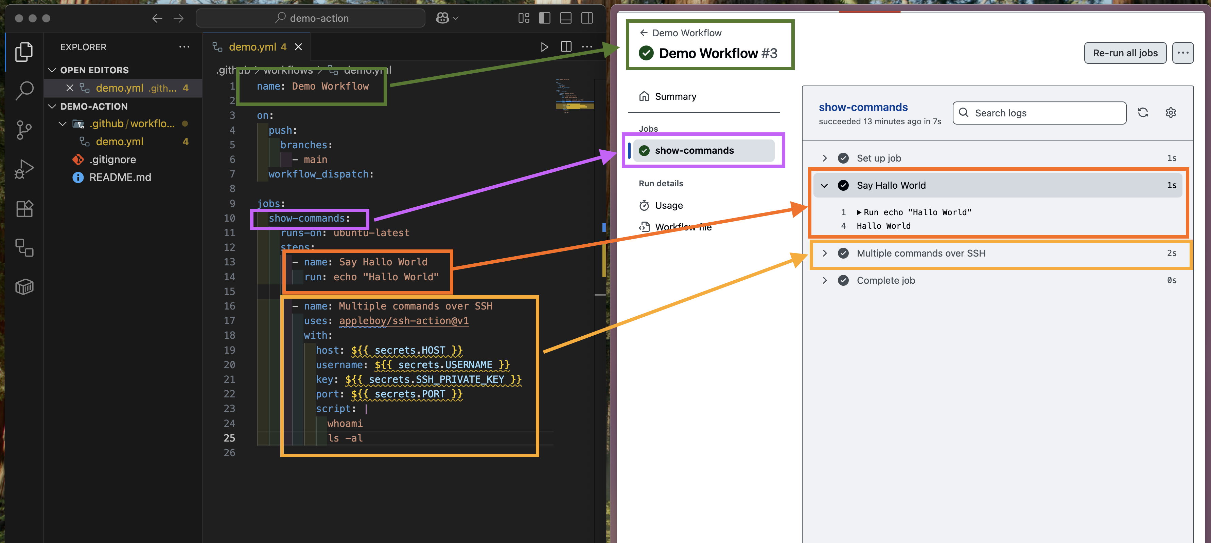Open the Run and Debug view
This screenshot has width=1211, height=543.
pos(24,169)
